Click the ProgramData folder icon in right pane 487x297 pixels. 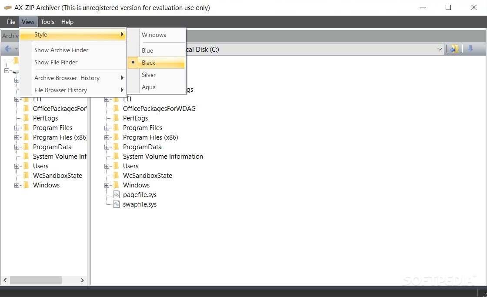point(117,147)
